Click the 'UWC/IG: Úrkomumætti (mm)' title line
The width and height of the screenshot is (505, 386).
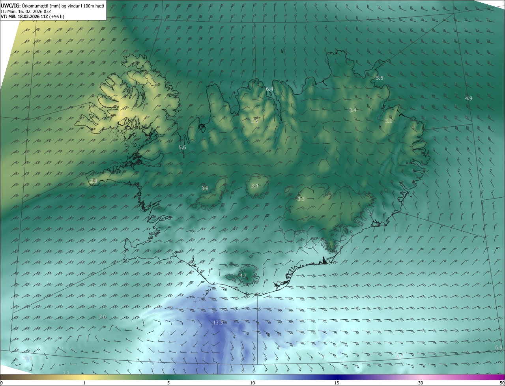point(52,6)
